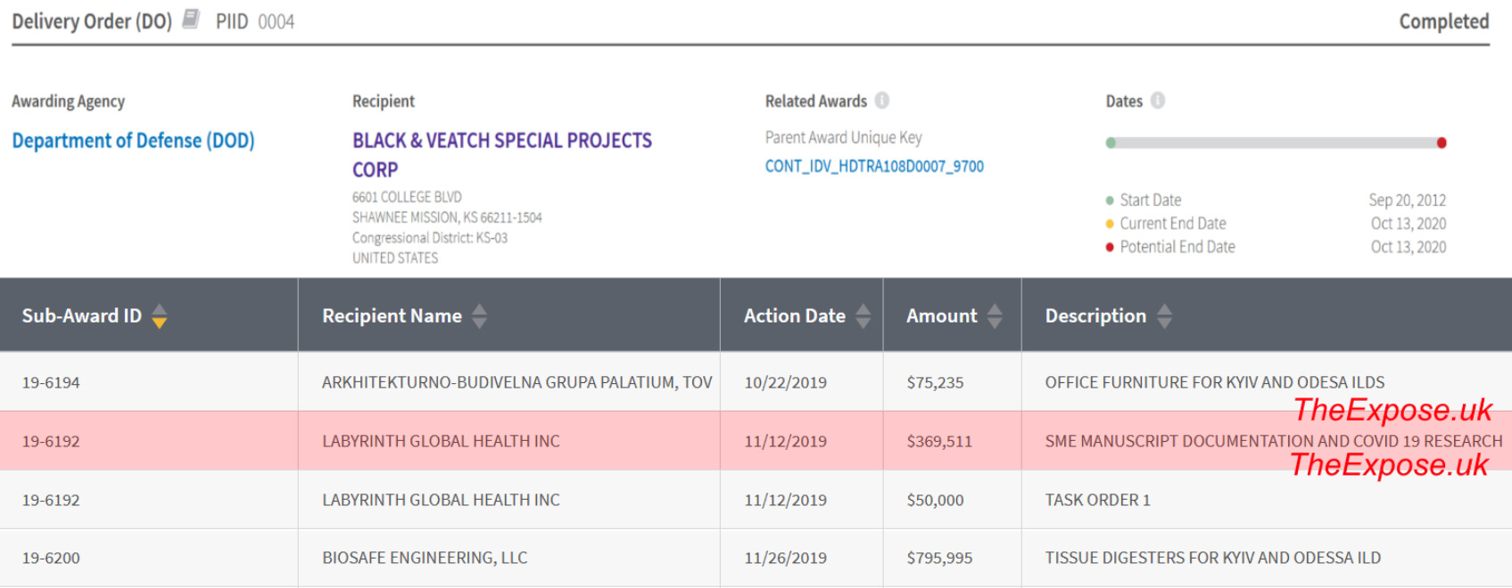Click the info icon next to Related Awards
The image size is (1512, 588).
pyautogui.click(x=881, y=101)
